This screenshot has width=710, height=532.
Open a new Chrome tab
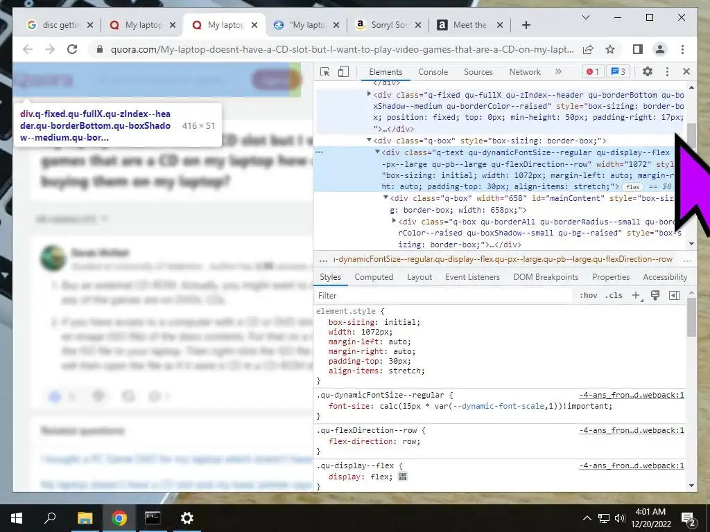tap(526, 25)
